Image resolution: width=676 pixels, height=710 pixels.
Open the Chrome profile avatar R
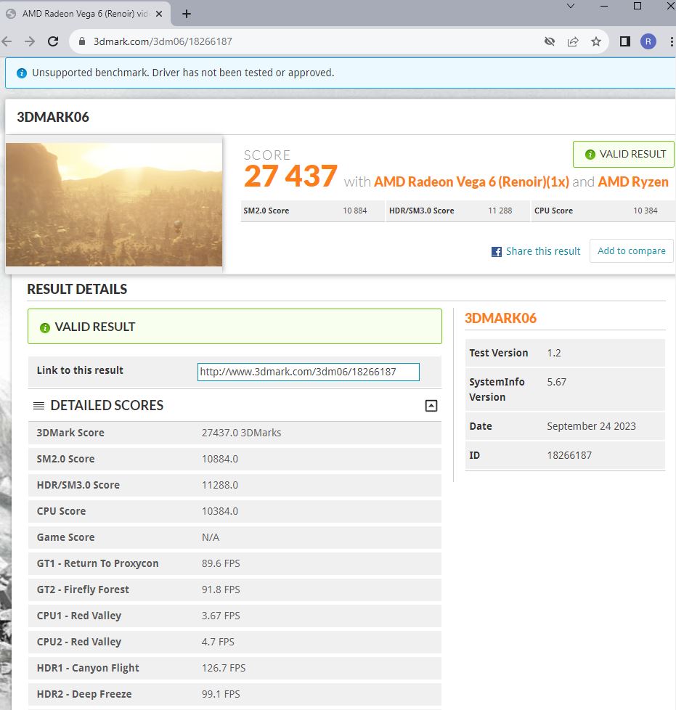(x=648, y=41)
